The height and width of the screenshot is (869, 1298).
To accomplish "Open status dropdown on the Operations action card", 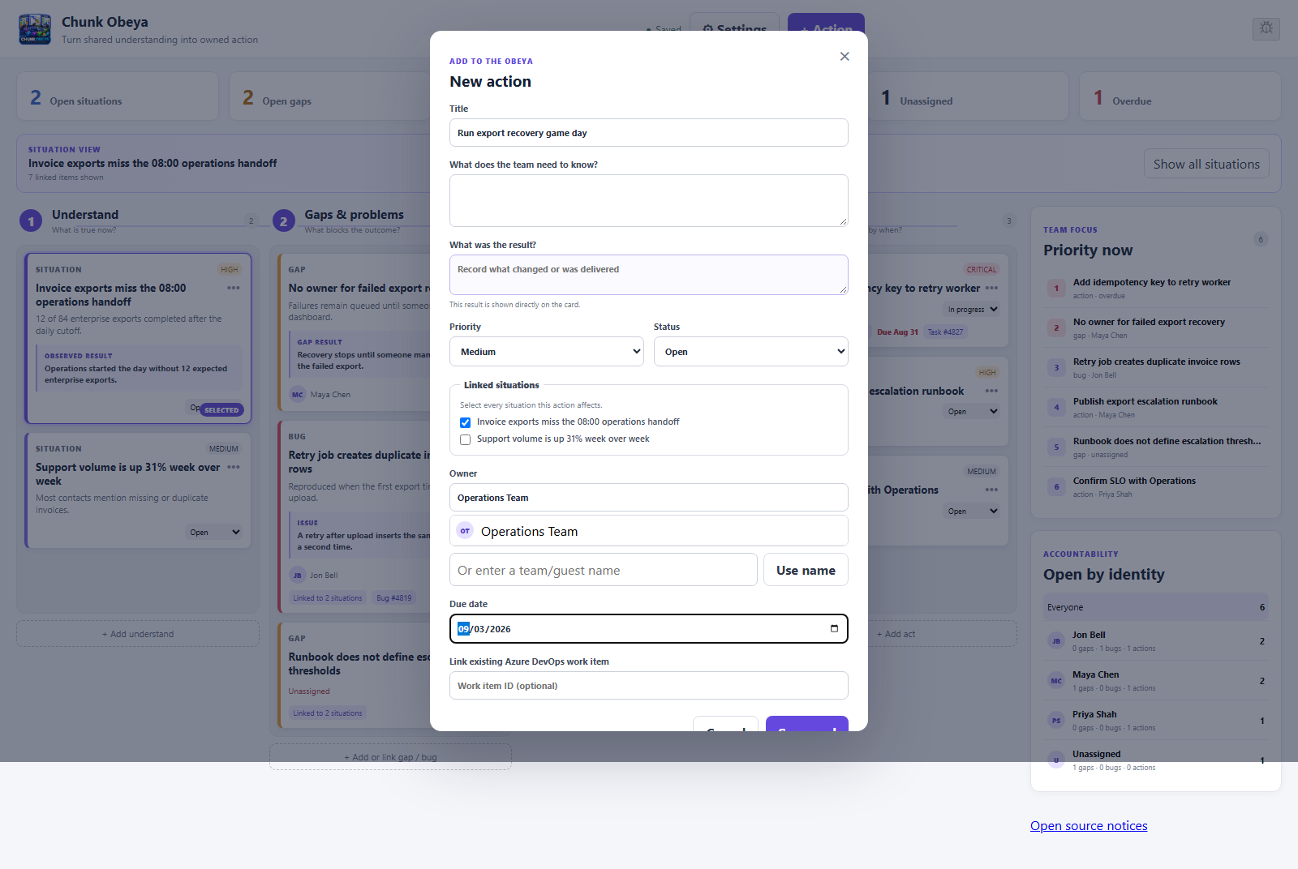I will [x=972, y=512].
